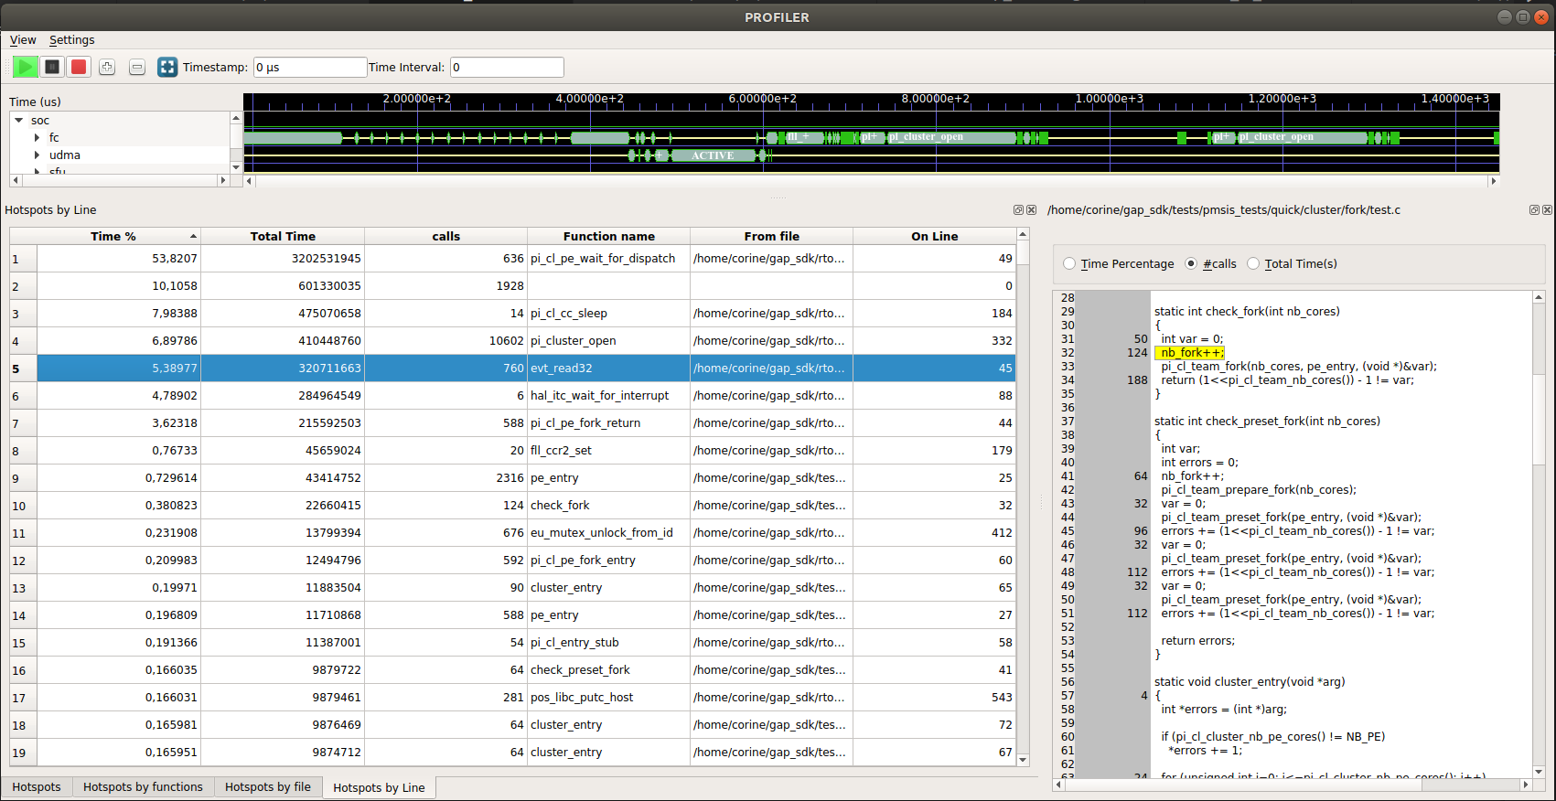Image resolution: width=1556 pixels, height=801 pixels.
Task: Close the Hotspots by Line panel
Action: coord(1031,210)
